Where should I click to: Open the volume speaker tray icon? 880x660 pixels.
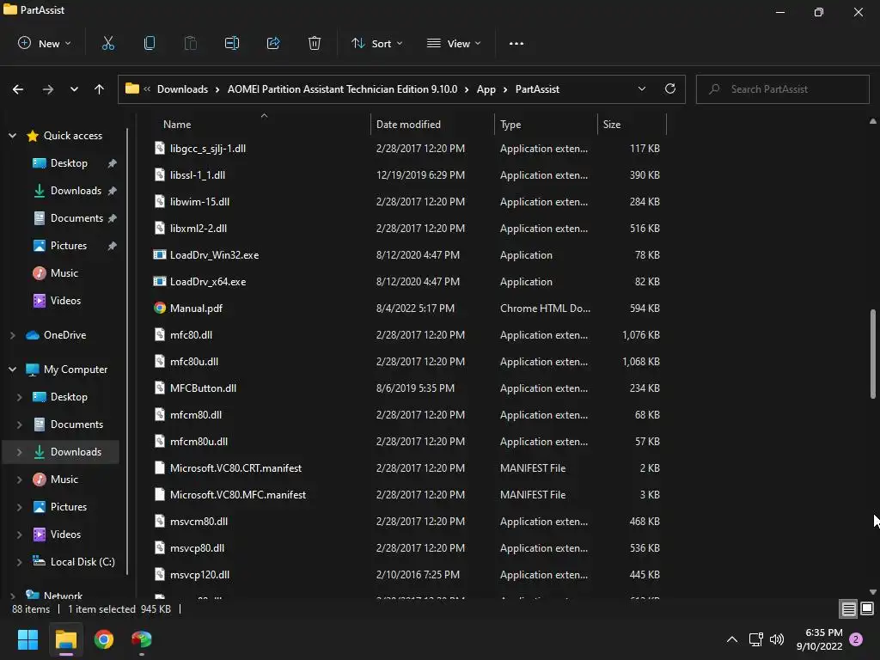777,639
